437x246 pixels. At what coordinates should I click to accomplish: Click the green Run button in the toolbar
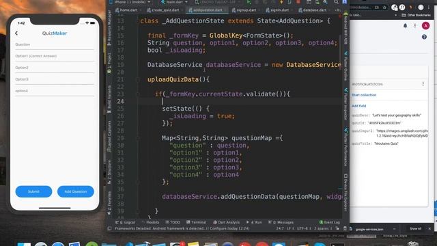249,2
